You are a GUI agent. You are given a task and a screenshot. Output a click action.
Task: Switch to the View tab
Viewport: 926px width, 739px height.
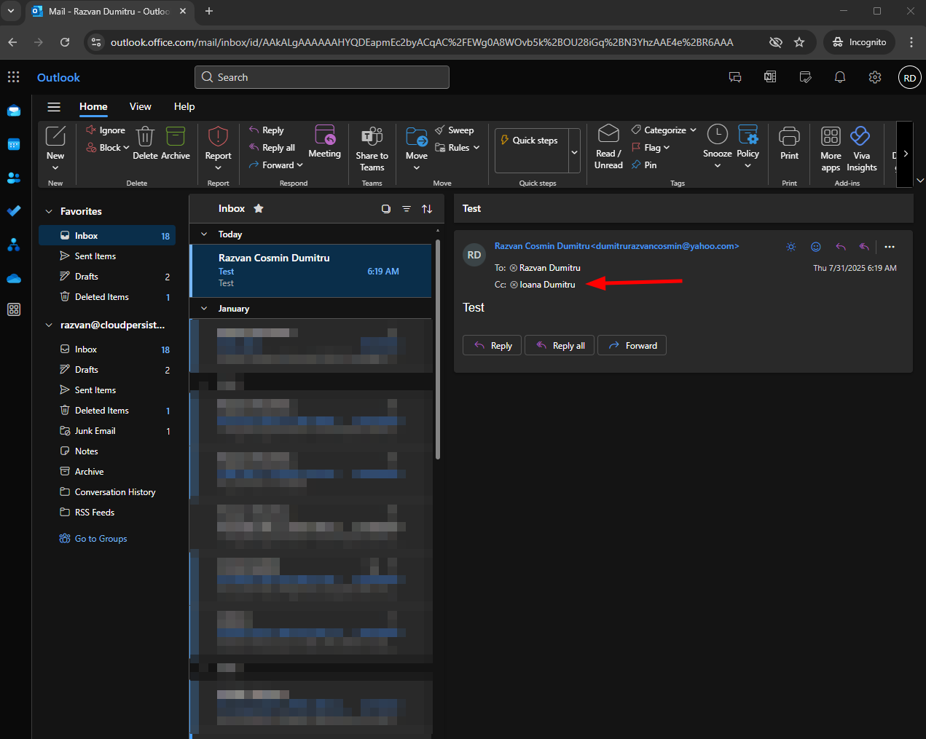coord(140,106)
